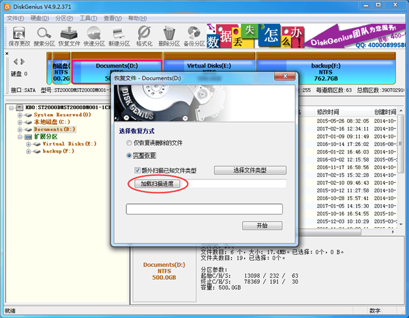
Task: Expand the System Reserved tree node
Action: tap(20, 115)
